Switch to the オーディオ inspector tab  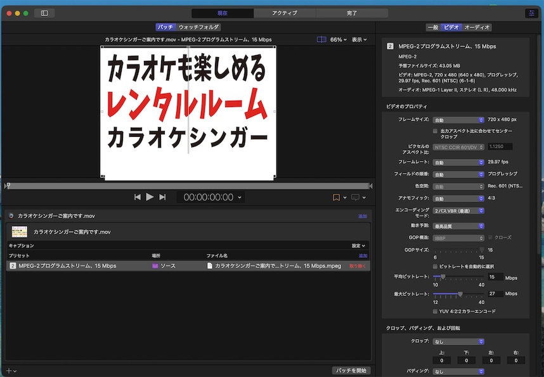pyautogui.click(x=477, y=27)
